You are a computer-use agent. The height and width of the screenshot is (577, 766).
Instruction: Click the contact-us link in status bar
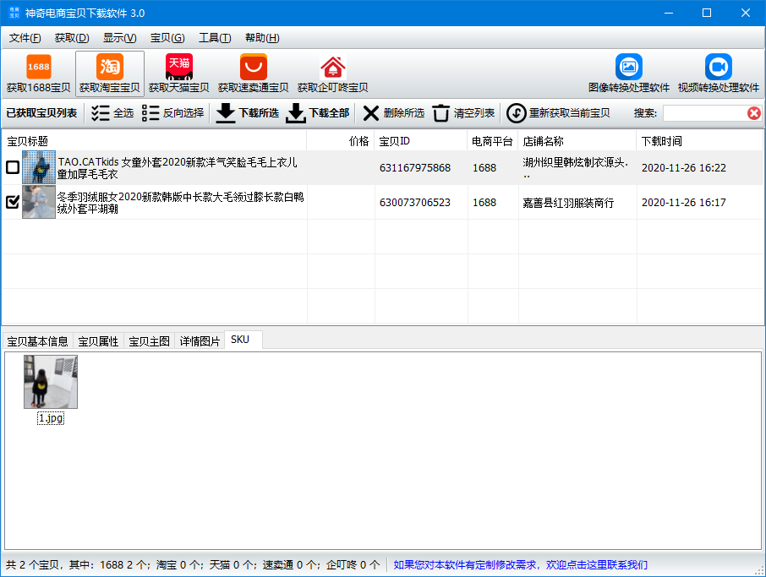[520, 565]
